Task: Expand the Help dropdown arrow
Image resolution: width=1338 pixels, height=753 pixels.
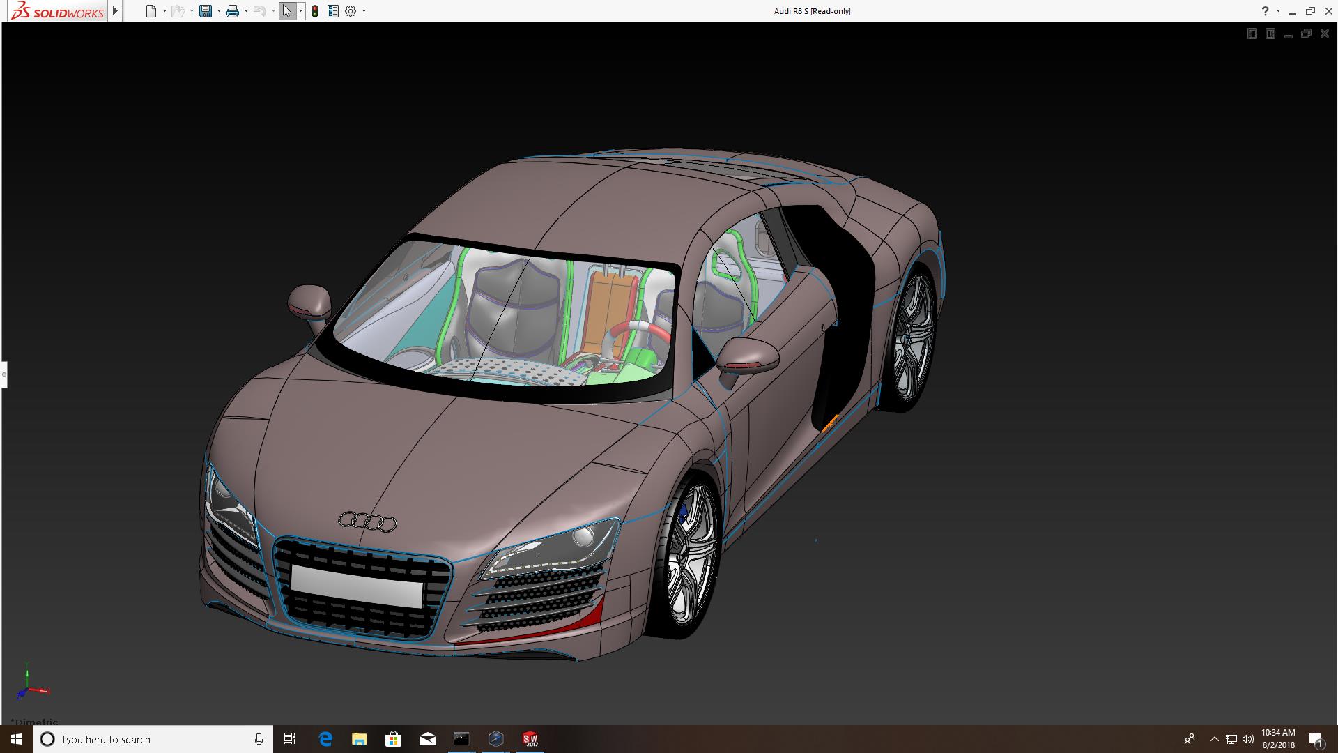Action: [1278, 11]
